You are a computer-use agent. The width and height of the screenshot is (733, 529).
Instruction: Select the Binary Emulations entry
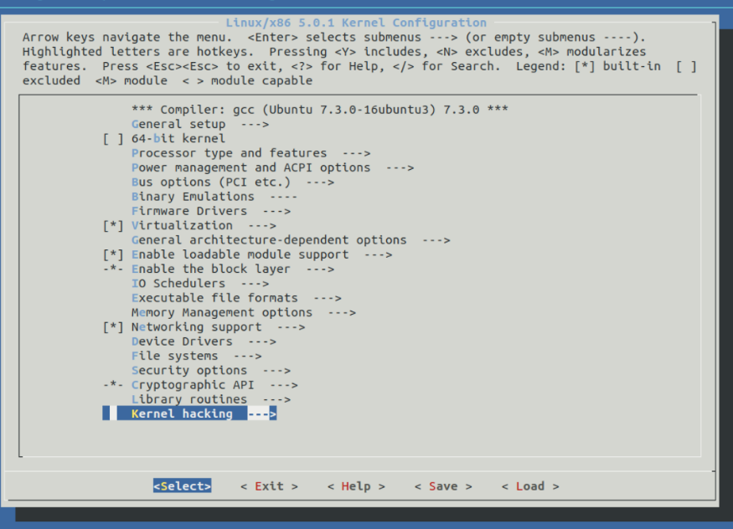point(214,197)
